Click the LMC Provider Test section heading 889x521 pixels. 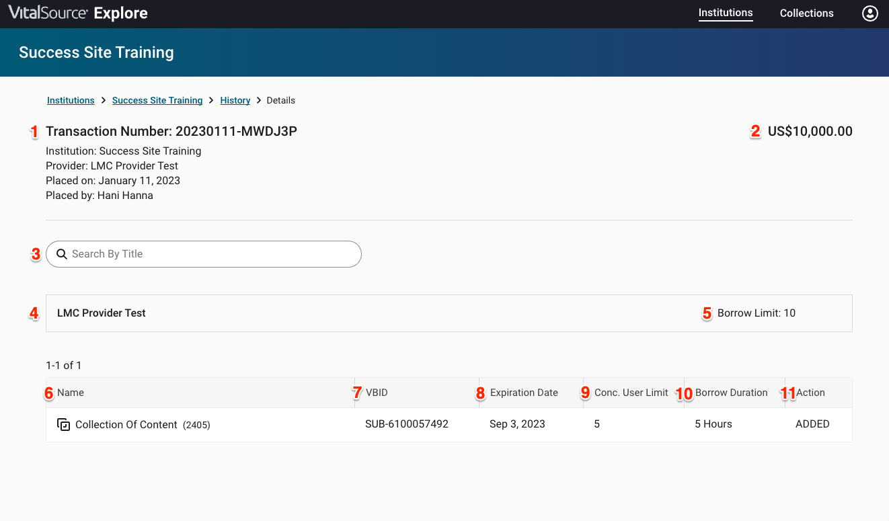click(102, 313)
